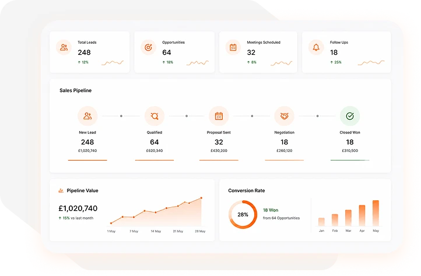This screenshot has height=276, width=421.
Task: Click the last data point of Pipeline Value line
Action: pyautogui.click(x=201, y=198)
